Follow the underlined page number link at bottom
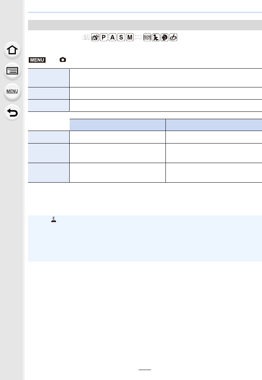 (145, 367)
